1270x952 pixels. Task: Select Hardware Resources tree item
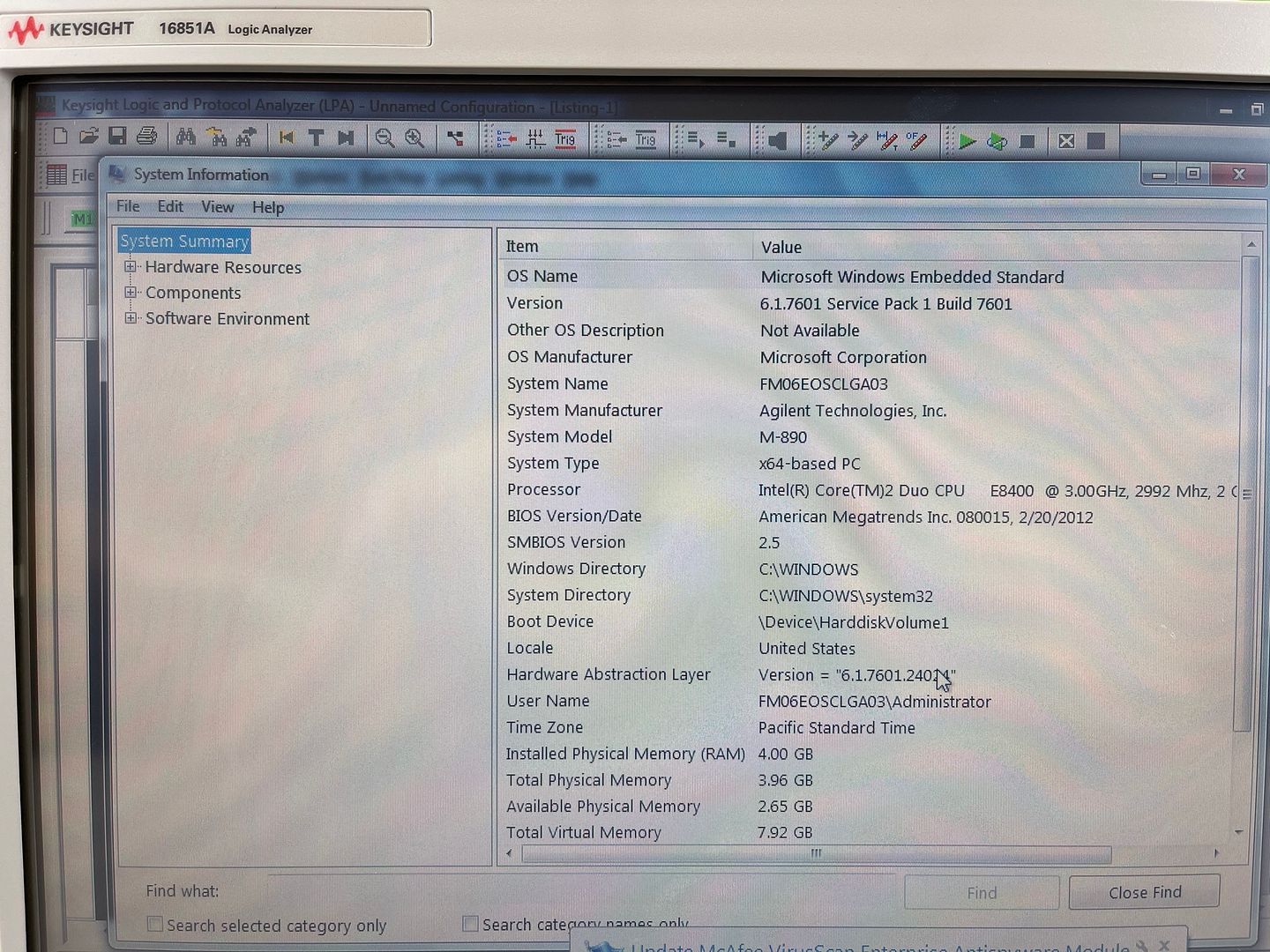point(223,267)
